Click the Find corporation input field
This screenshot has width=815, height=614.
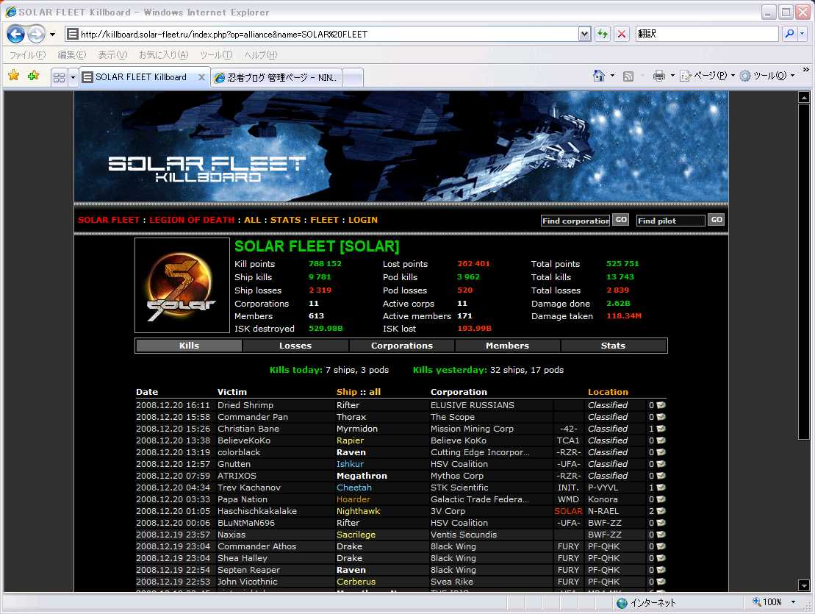coord(575,221)
